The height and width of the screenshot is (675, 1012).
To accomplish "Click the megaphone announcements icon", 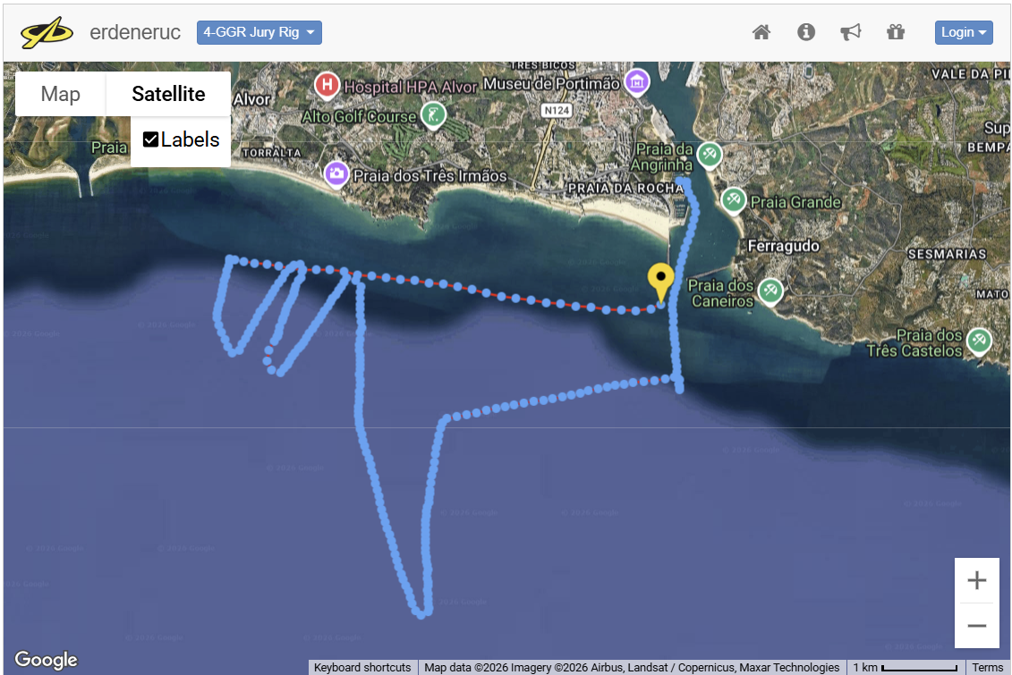I will coord(851,32).
